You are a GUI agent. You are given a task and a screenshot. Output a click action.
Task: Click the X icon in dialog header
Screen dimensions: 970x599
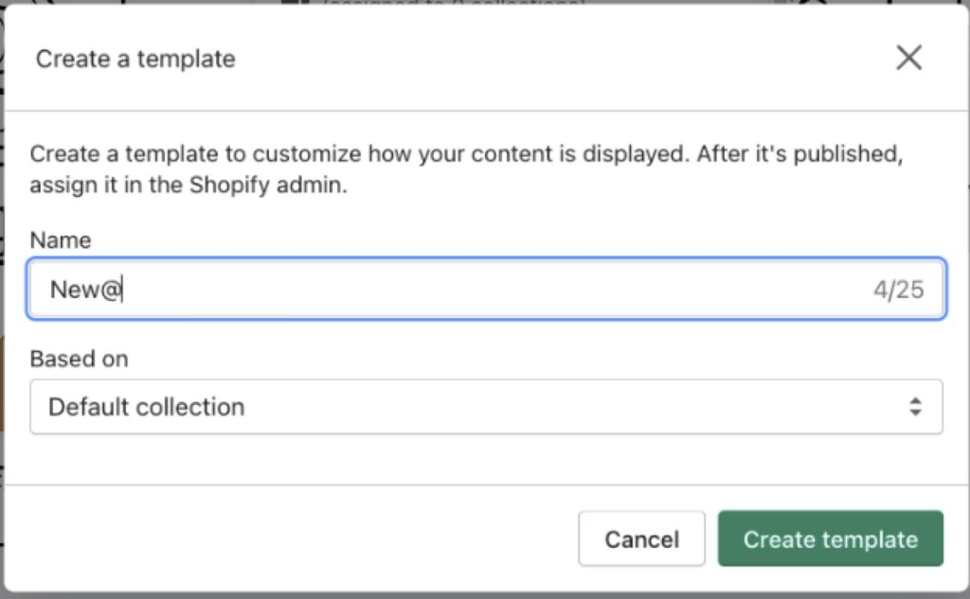pos(908,59)
